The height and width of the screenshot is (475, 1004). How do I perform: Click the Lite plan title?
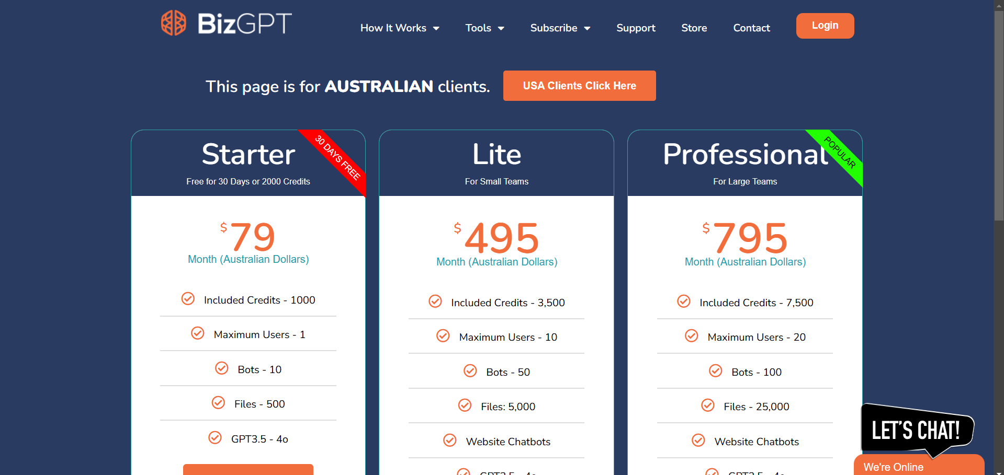tap(497, 154)
